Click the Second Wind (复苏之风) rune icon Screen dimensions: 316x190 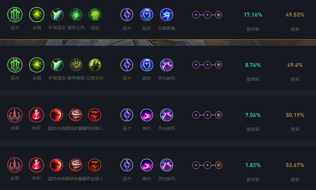click(x=76, y=15)
